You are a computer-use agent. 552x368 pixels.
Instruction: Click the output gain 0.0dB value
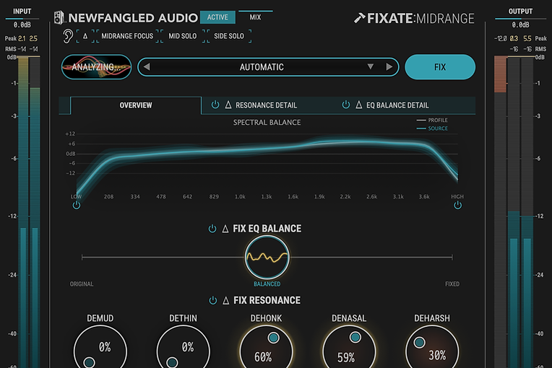pos(520,25)
